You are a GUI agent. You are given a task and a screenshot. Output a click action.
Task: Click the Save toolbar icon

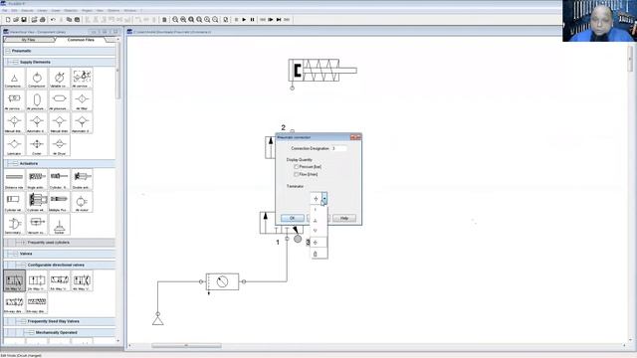coord(24,20)
